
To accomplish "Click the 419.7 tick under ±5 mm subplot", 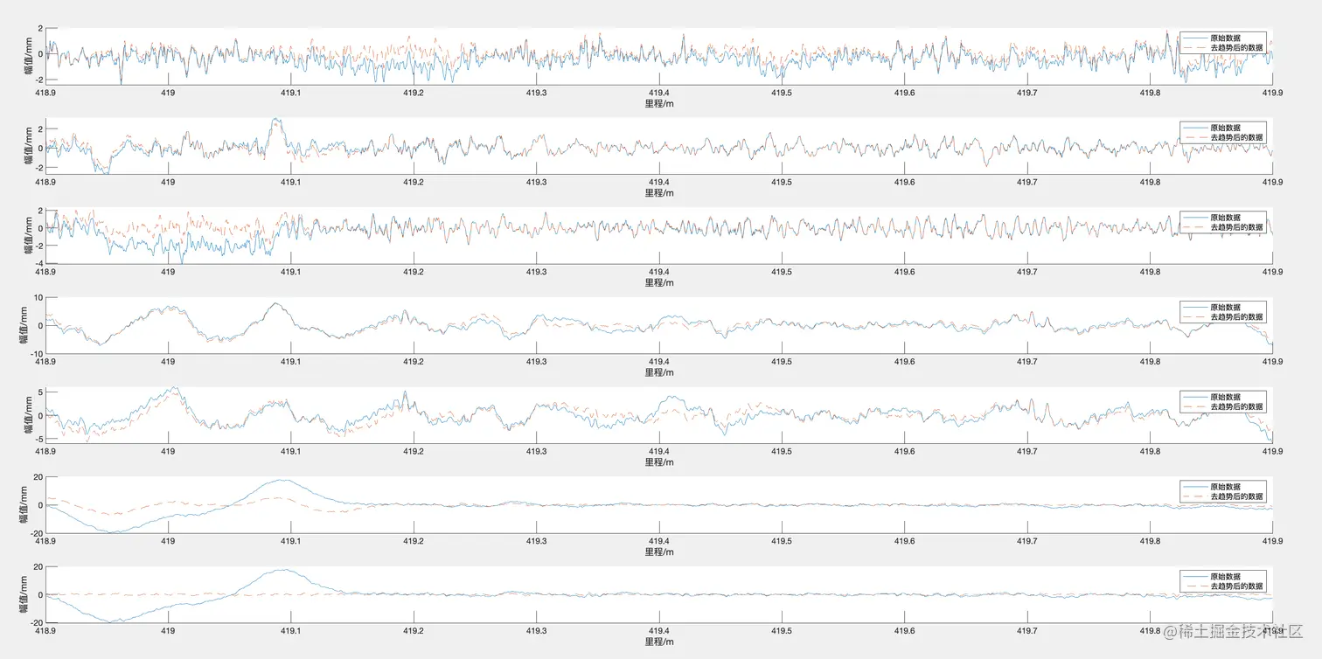I will pos(1027,452).
